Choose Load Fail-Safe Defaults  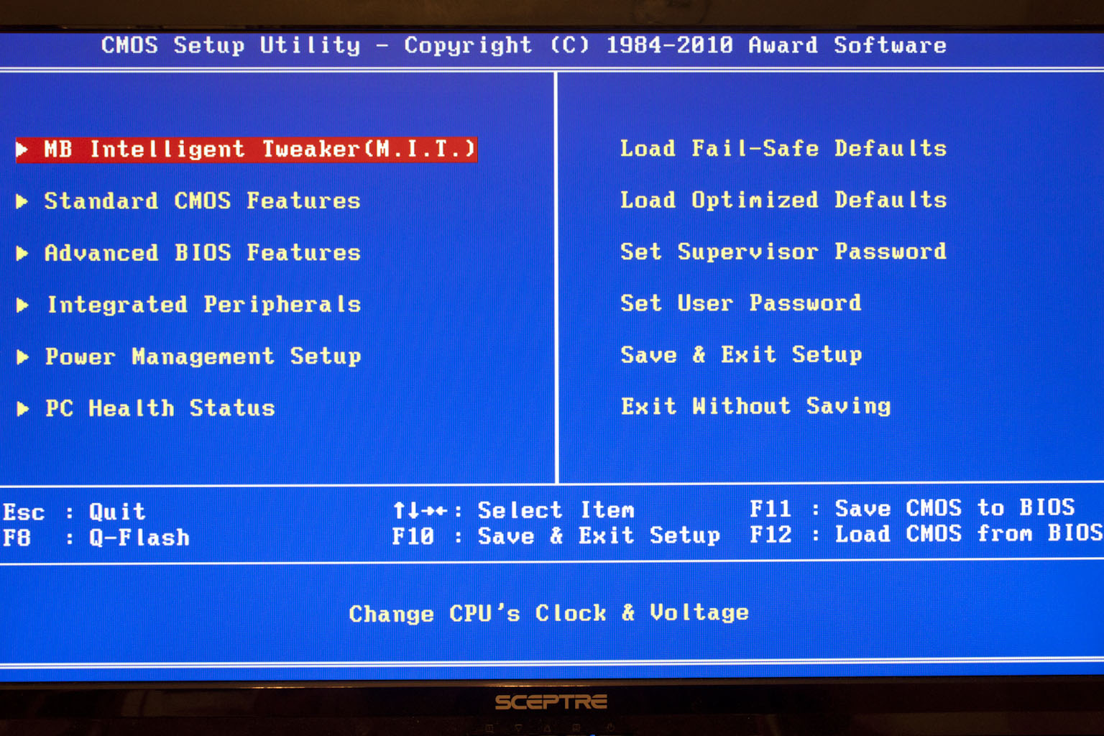click(x=783, y=148)
